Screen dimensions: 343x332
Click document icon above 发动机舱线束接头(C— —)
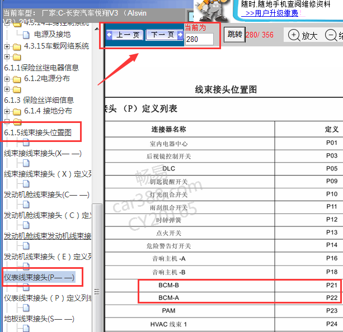pos(26,184)
